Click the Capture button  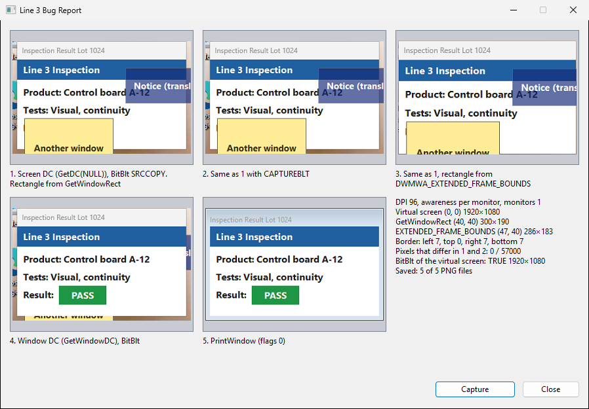[x=475, y=389]
